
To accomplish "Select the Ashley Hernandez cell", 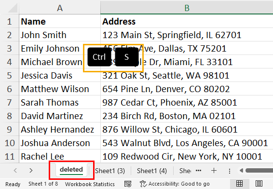I will 60,129.
